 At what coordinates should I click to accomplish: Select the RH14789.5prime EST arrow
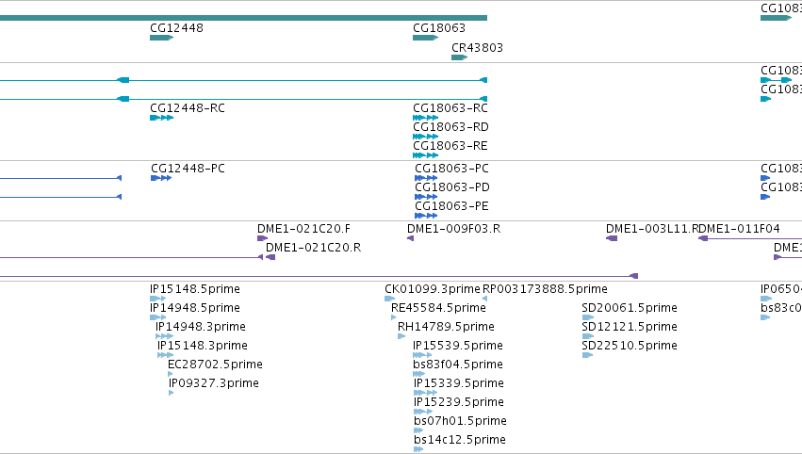(401, 336)
